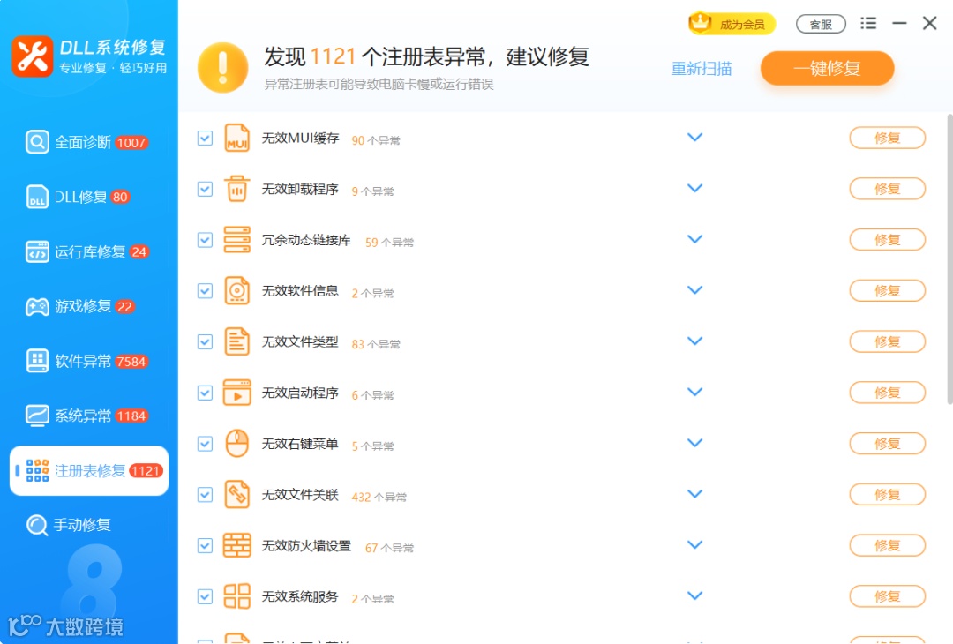Expand the 无效防火墙设置 row chevron
This screenshot has height=644, width=953.
[x=694, y=545]
